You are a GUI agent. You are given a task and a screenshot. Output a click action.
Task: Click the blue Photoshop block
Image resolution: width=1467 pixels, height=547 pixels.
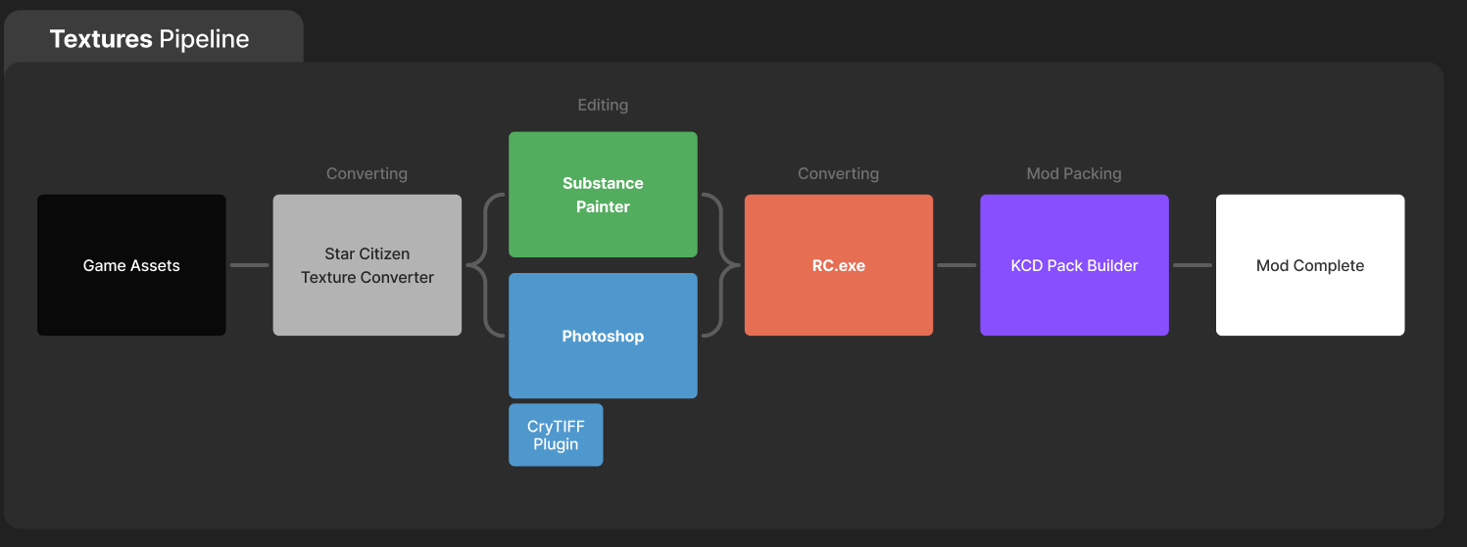(x=603, y=336)
